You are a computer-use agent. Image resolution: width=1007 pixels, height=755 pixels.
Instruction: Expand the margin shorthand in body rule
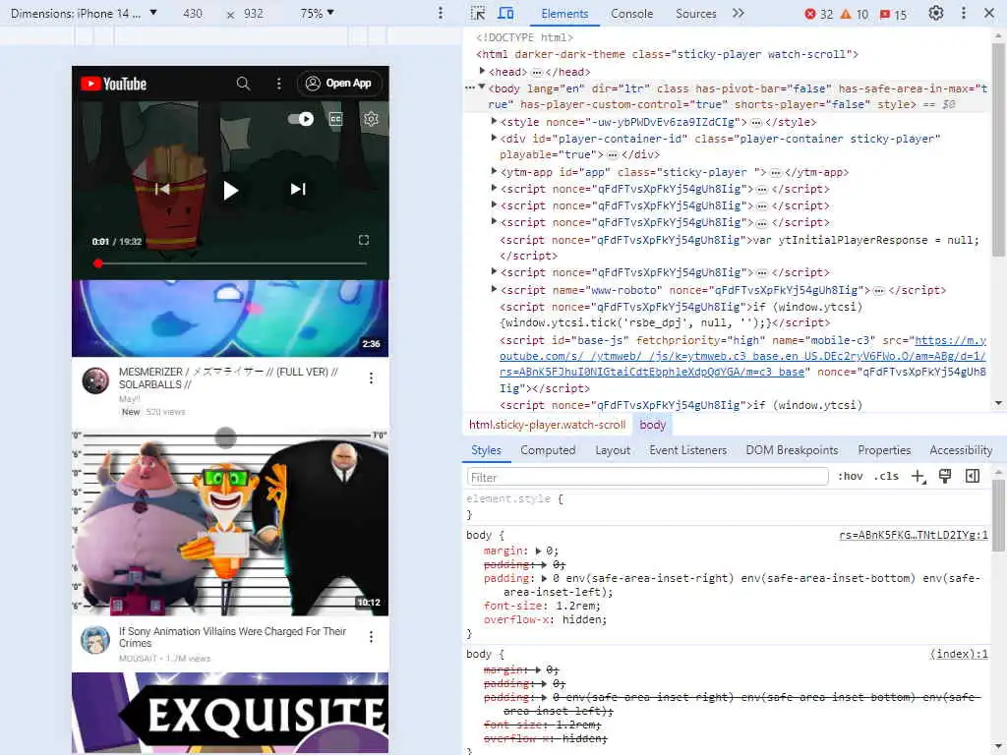pos(538,551)
